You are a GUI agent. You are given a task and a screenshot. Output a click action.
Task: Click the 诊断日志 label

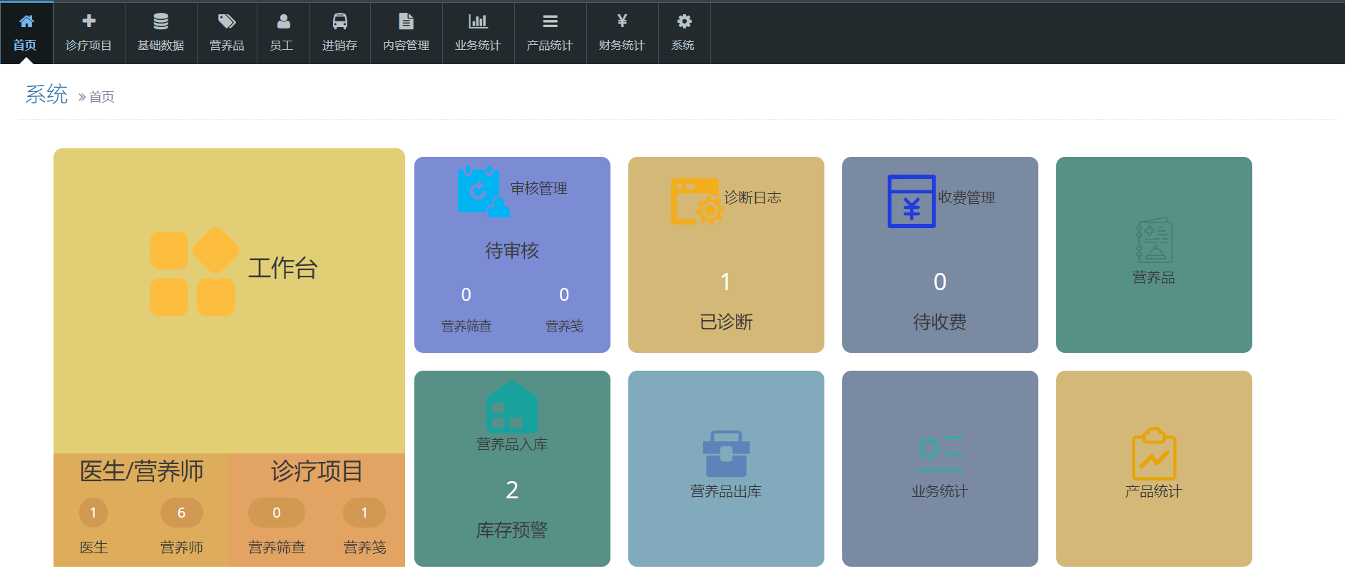(x=753, y=197)
